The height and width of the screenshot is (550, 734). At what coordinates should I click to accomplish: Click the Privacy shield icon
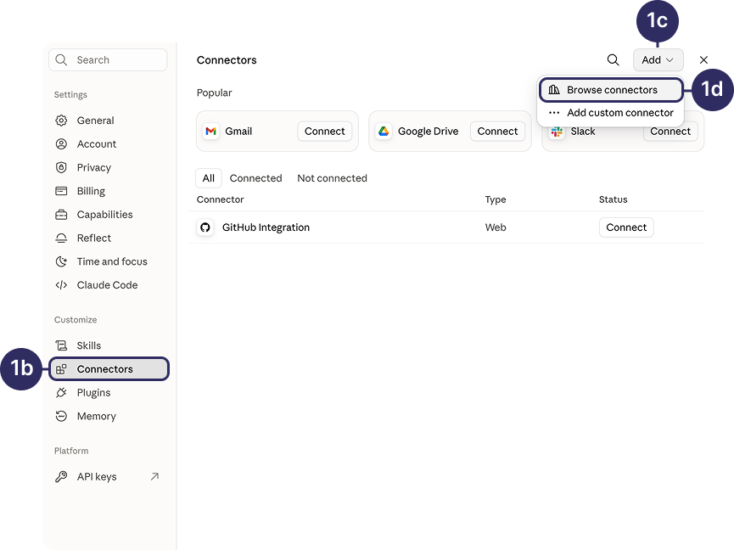click(61, 167)
